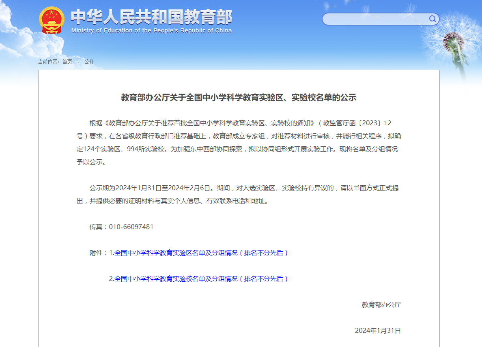Screen dimensions: 482x347
Task: Click the English Ministry of Education subtitle
Action: point(152,31)
